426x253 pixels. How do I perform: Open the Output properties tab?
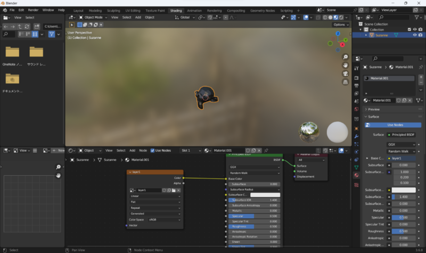tap(356, 86)
